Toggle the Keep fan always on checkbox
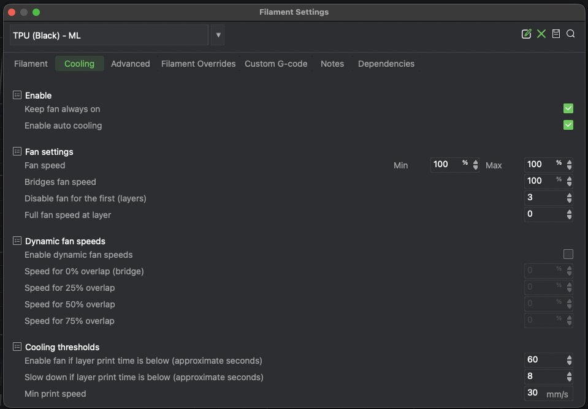588x409 pixels. coord(568,108)
